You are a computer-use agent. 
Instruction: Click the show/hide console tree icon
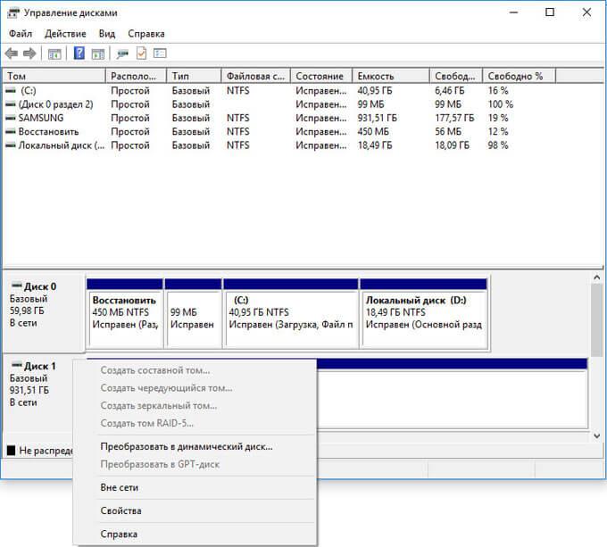54,54
